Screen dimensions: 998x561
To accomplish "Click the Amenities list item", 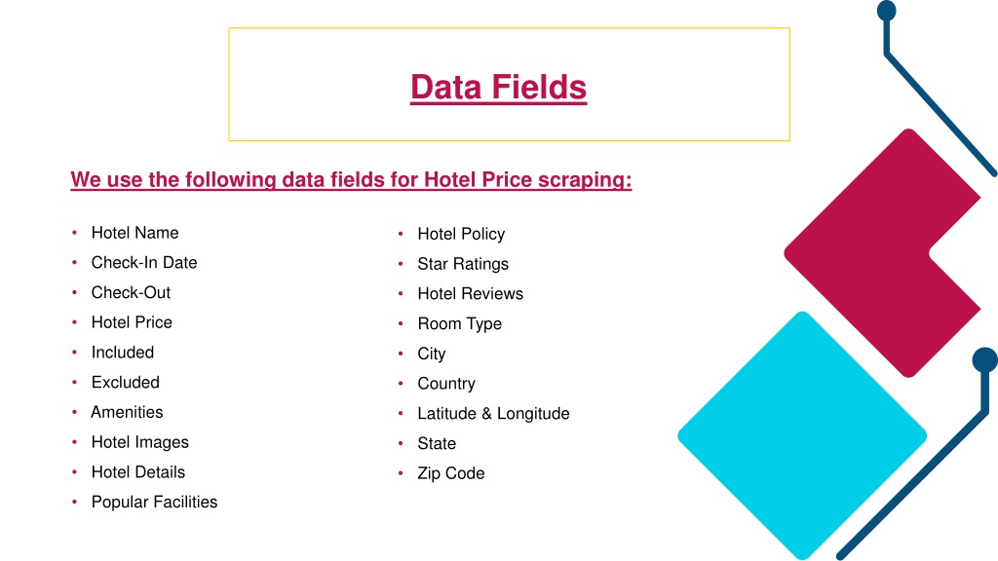I will coord(127,412).
